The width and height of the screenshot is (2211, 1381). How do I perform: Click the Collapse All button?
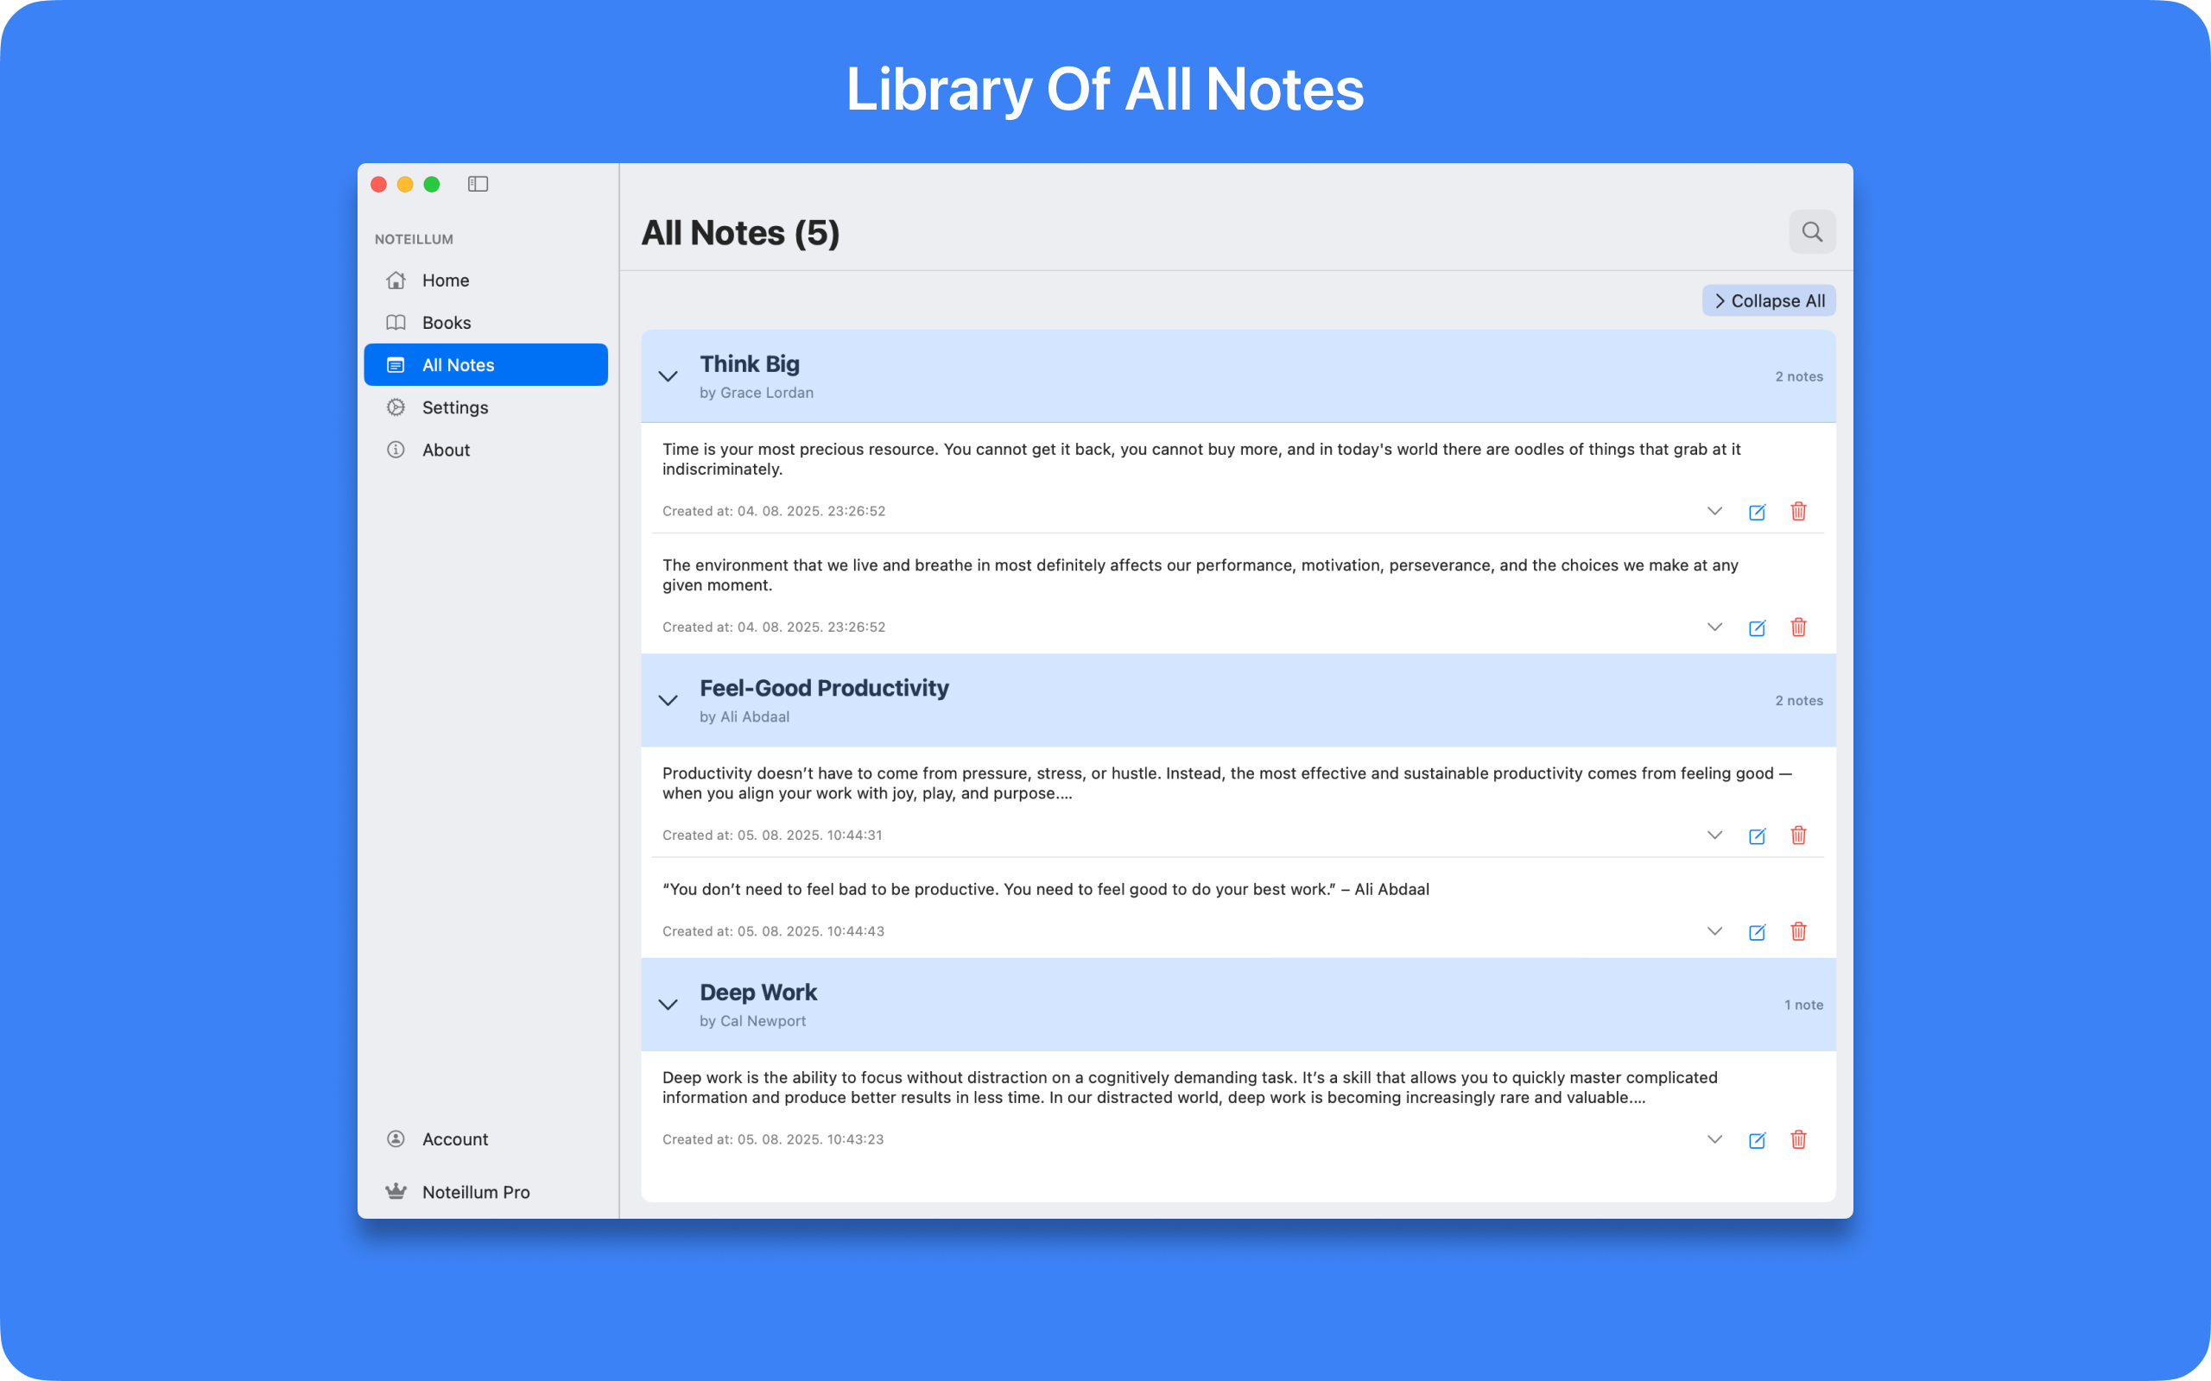1768,300
